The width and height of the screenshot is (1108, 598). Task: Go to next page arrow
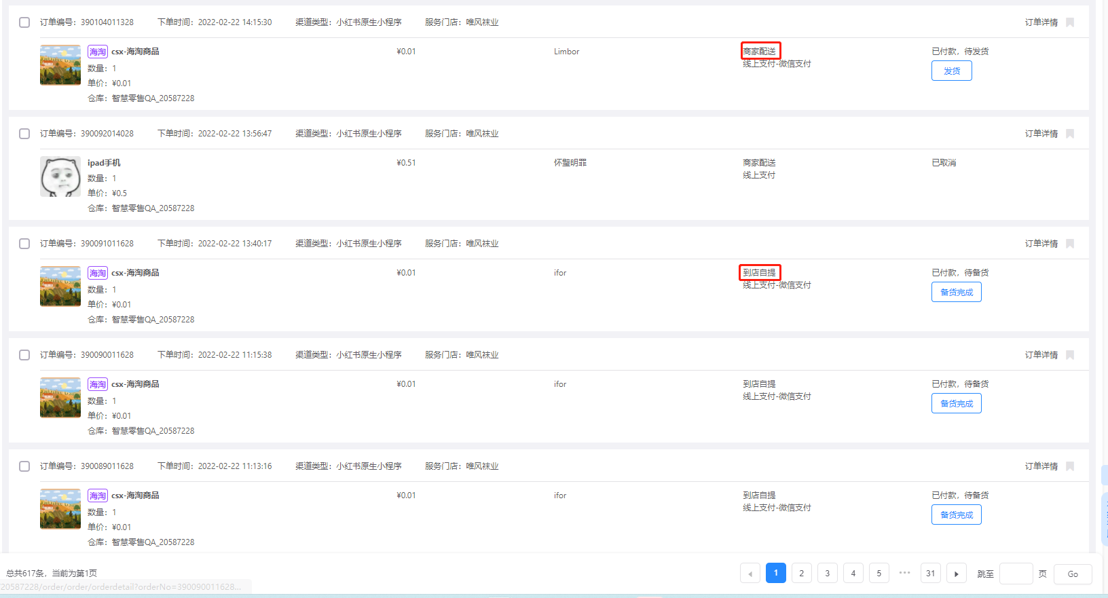click(957, 574)
